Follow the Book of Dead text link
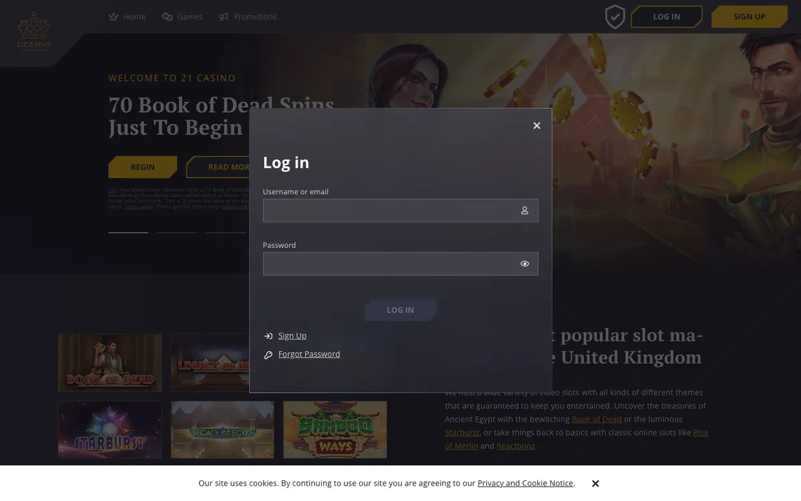801x501 pixels. [597, 420]
